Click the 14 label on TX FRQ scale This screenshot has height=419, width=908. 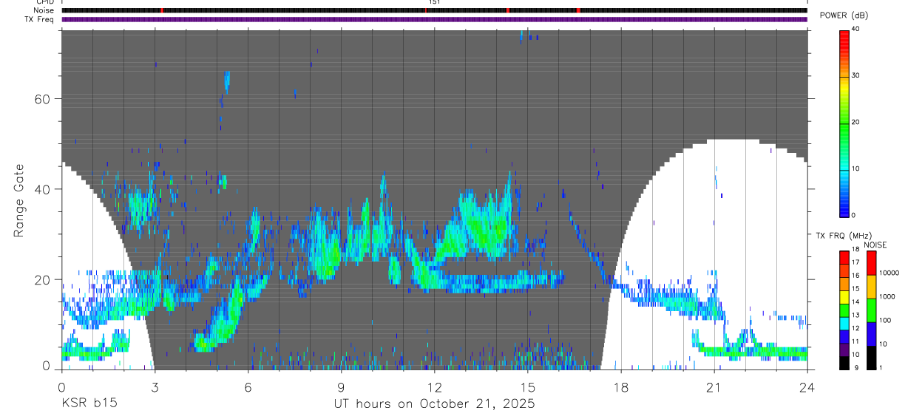coord(856,302)
